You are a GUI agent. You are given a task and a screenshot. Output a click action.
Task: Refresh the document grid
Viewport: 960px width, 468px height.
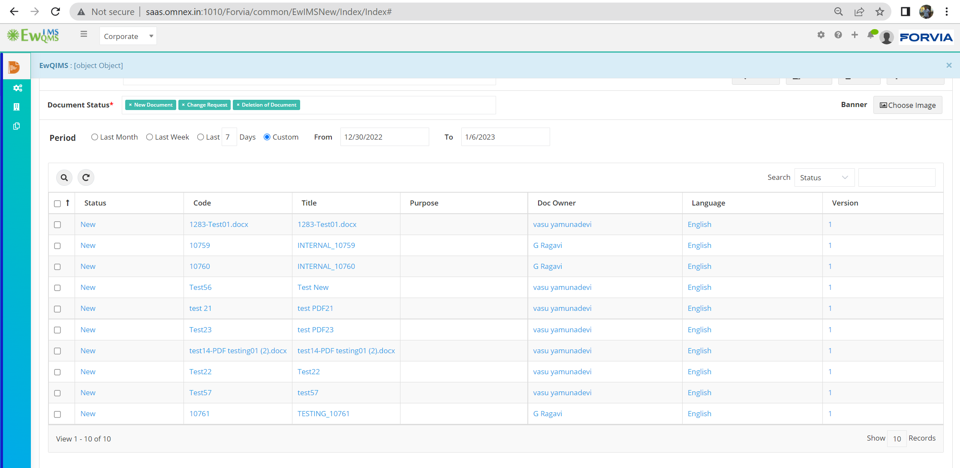pyautogui.click(x=86, y=177)
